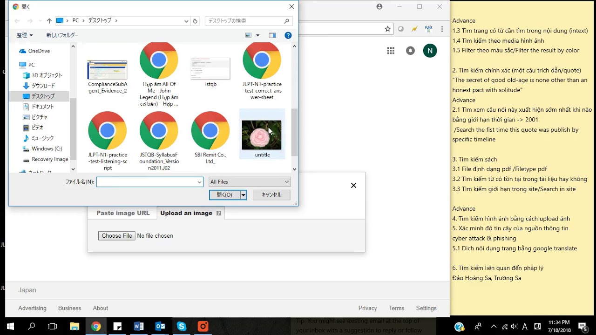Create a new folder with 新しいフォルダー
The height and width of the screenshot is (335, 596).
pos(62,35)
